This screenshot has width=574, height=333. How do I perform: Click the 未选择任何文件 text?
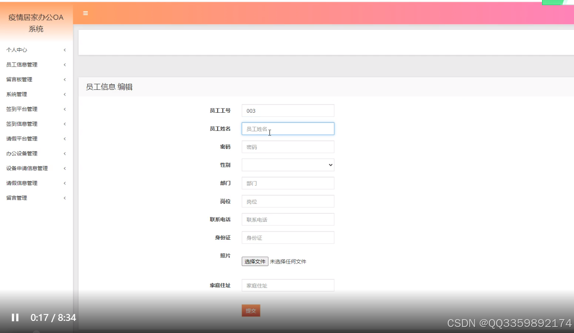pyautogui.click(x=288, y=262)
